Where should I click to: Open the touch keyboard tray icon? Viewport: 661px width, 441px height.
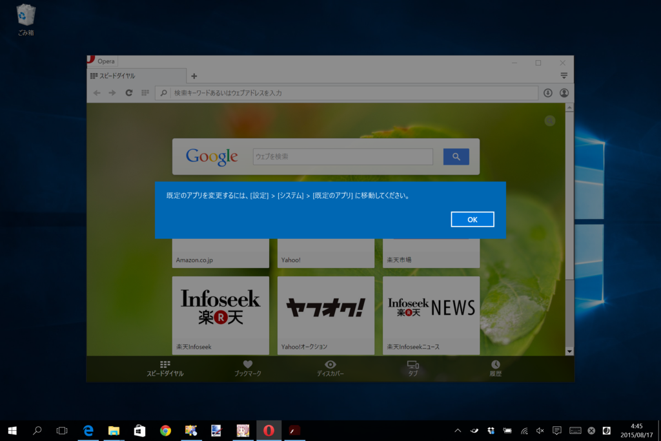point(575,431)
